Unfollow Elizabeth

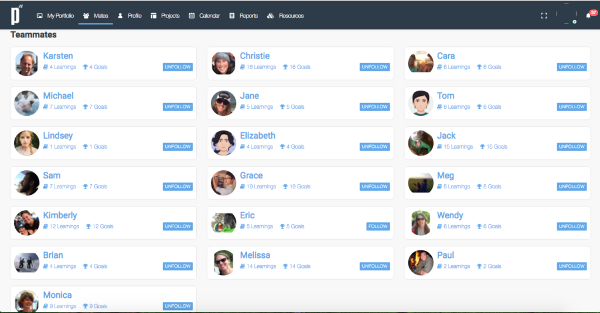[x=374, y=146]
